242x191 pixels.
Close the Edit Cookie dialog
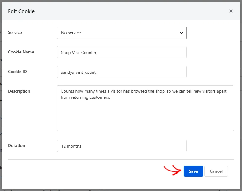[231, 11]
